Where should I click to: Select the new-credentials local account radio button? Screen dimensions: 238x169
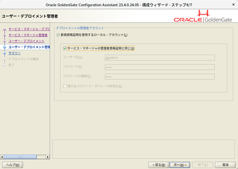[58, 35]
